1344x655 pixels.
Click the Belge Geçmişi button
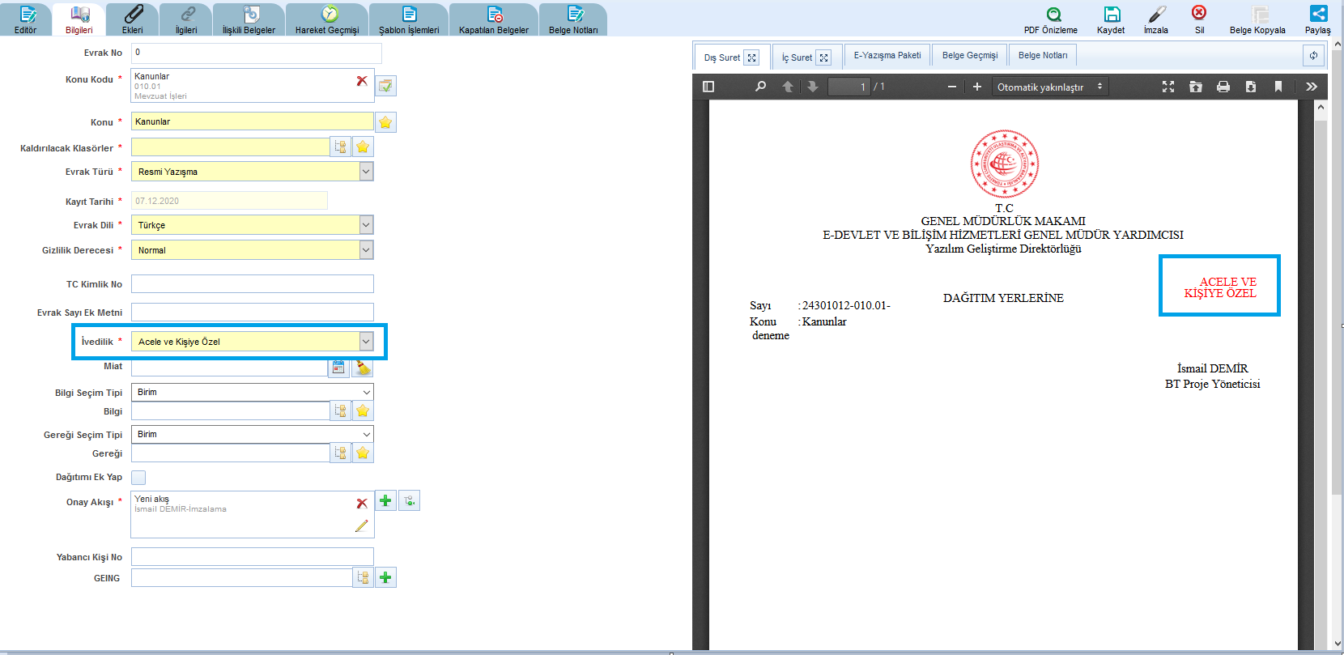[x=969, y=56]
